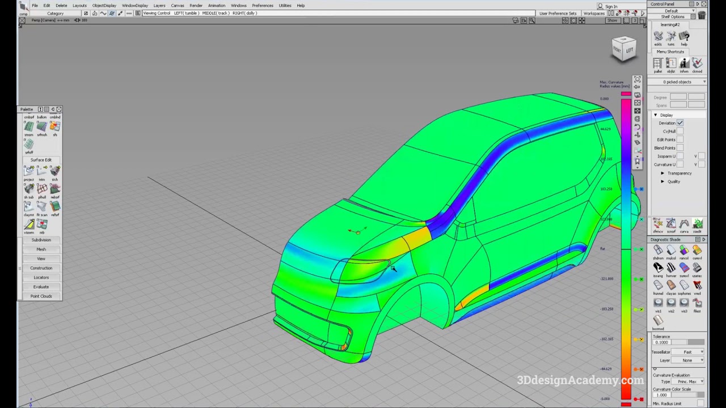Select the plhull tool
The image size is (726, 408).
click(42, 189)
